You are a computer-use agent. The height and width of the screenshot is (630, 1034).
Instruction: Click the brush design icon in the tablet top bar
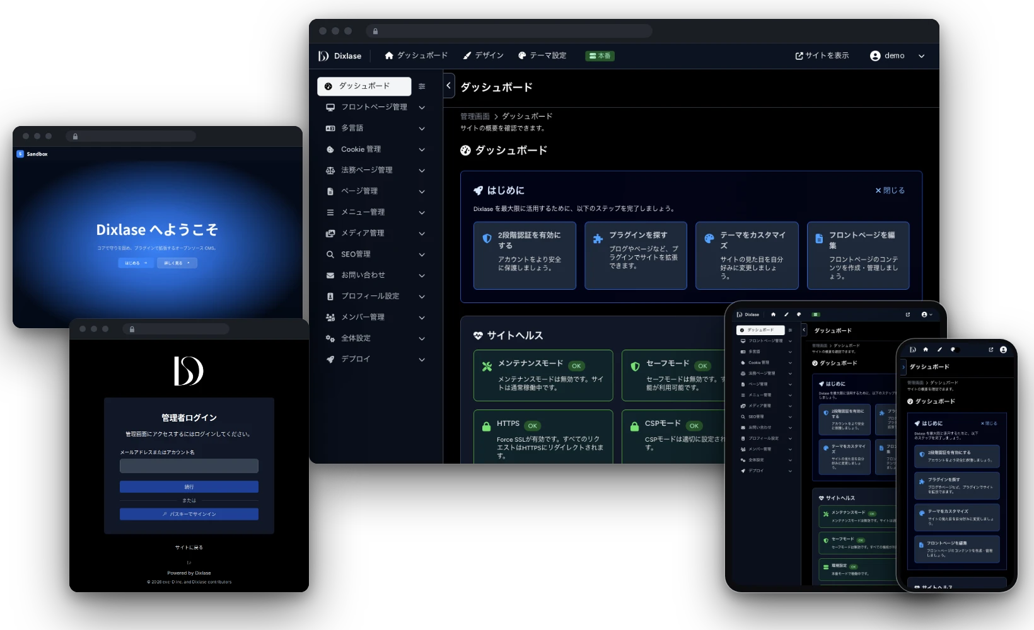tap(786, 314)
